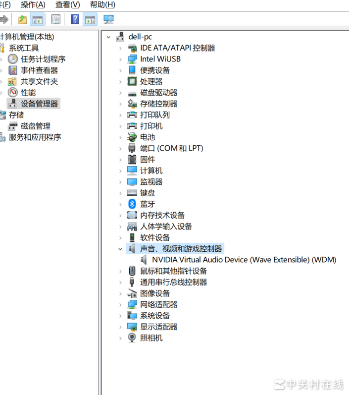Select the 照相机 camera device icon

click(132, 338)
